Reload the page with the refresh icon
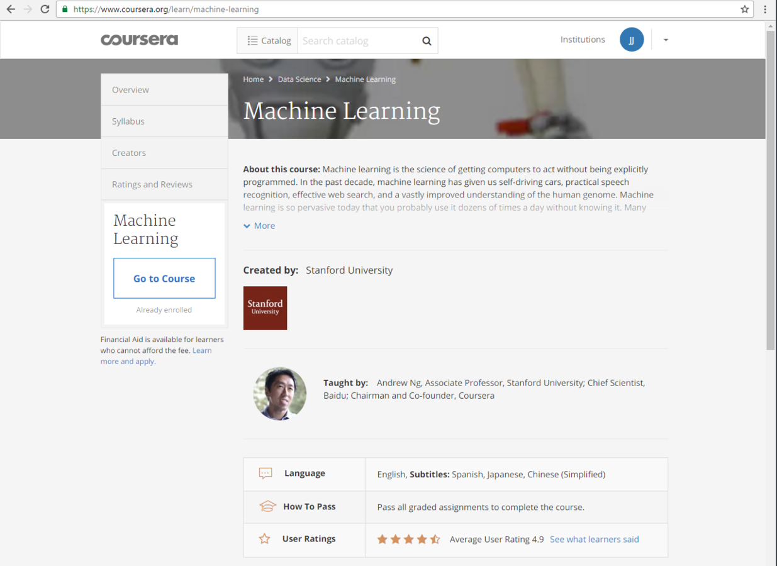The height and width of the screenshot is (566, 777). [45, 9]
